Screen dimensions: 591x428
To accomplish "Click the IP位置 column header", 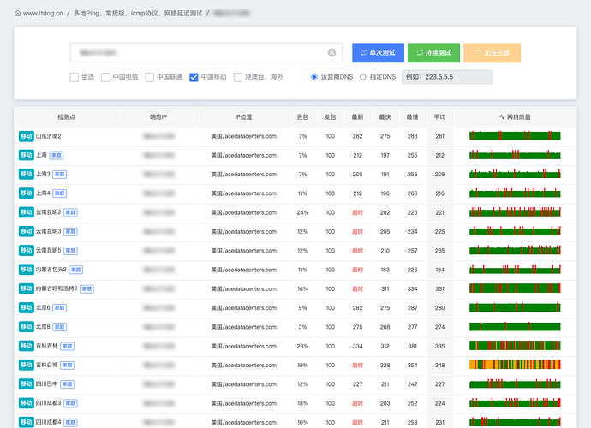I will [243, 117].
